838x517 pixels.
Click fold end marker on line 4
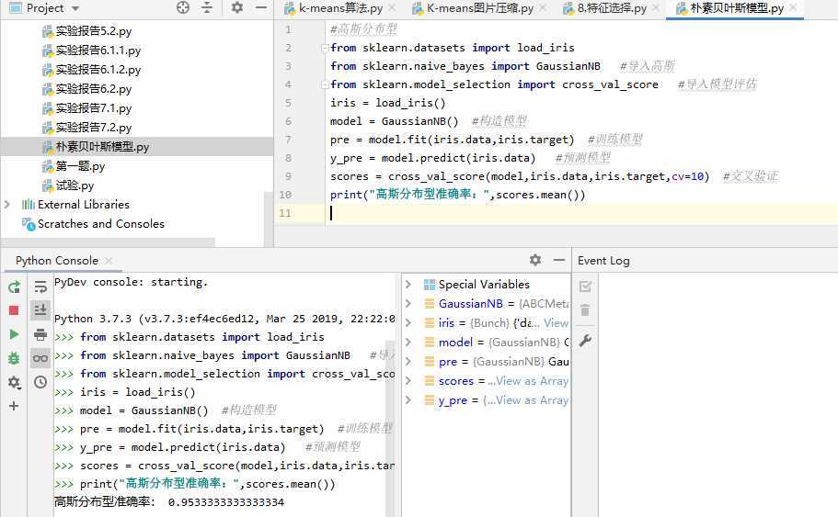click(325, 84)
